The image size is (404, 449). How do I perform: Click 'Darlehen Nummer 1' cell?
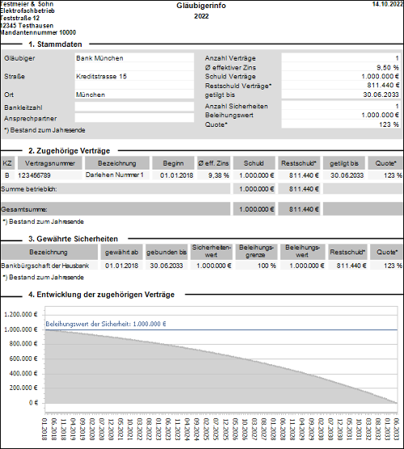coord(115,174)
